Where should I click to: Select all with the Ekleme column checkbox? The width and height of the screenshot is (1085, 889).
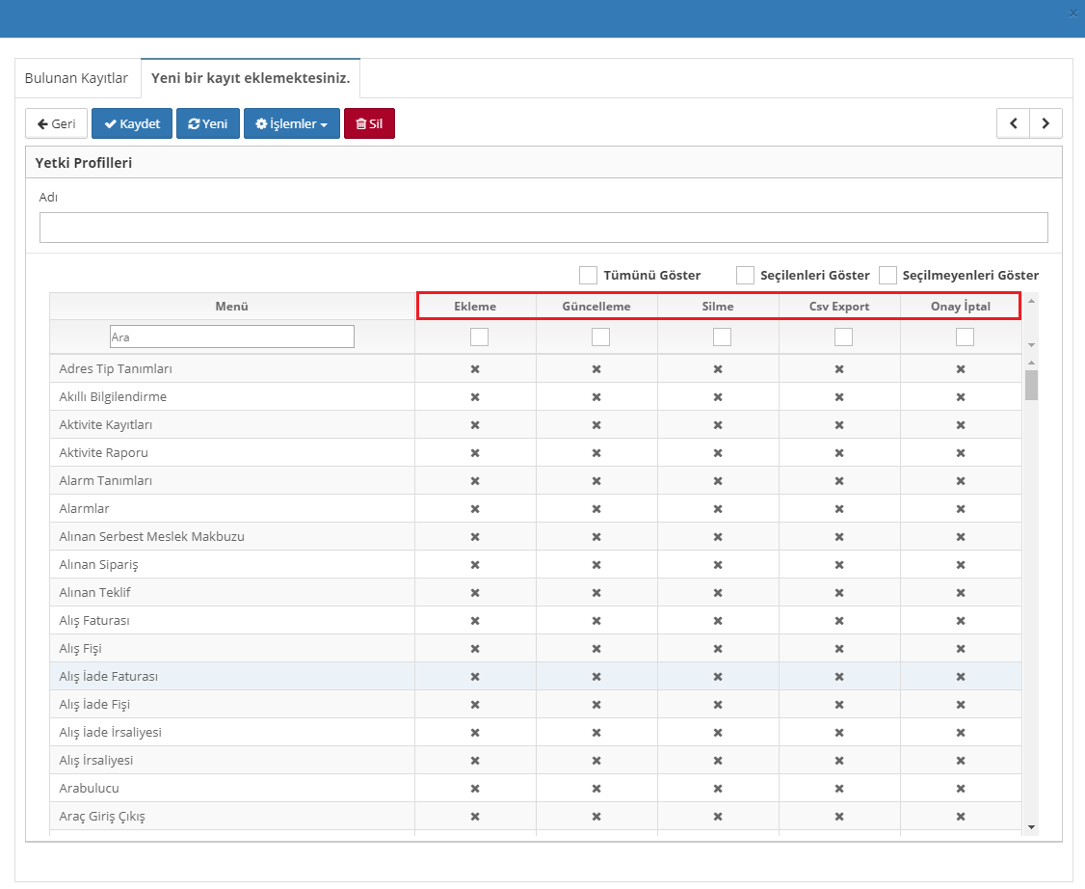coord(479,337)
